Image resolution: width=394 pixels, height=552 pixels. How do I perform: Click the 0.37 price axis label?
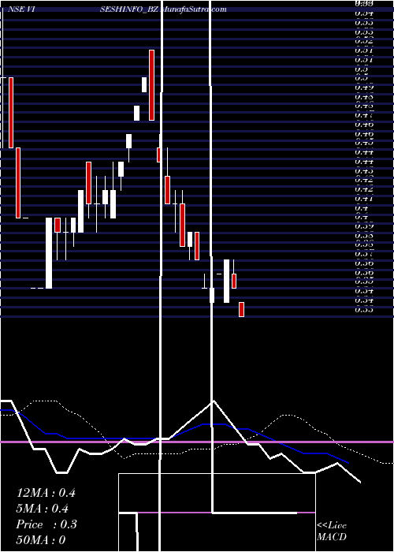pos(364,253)
